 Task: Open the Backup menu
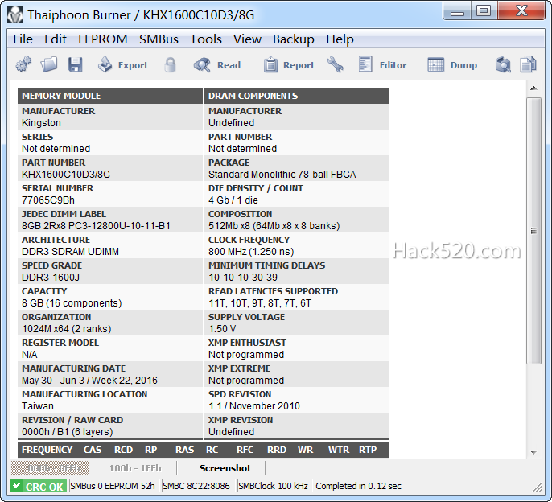pyautogui.click(x=293, y=39)
